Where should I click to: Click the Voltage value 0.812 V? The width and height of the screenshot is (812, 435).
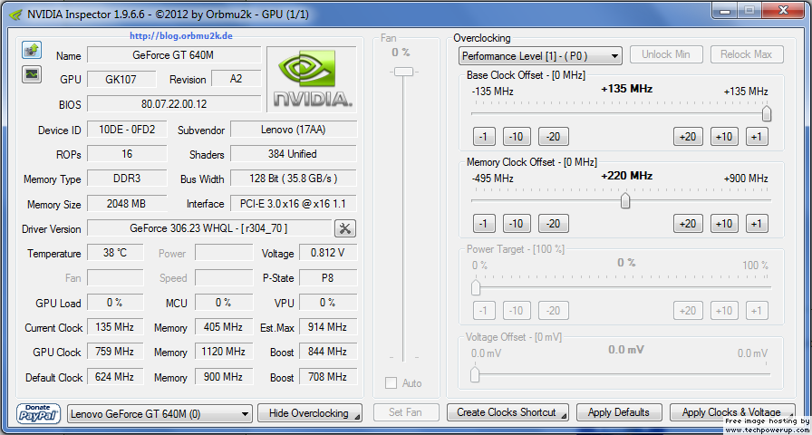pos(328,253)
